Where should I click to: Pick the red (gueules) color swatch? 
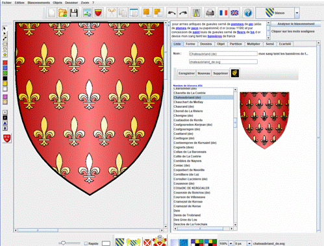pos(5,63)
